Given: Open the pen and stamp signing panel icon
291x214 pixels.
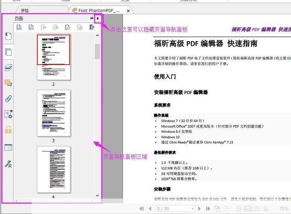Looking at the screenshot, I should 8,164.
